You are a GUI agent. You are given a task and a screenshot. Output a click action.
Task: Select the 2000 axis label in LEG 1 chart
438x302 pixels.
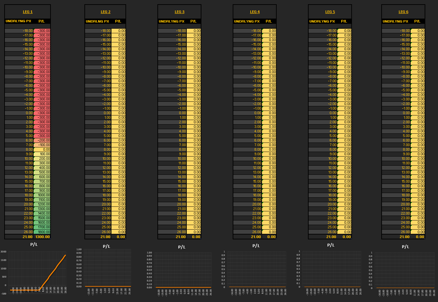[4, 252]
